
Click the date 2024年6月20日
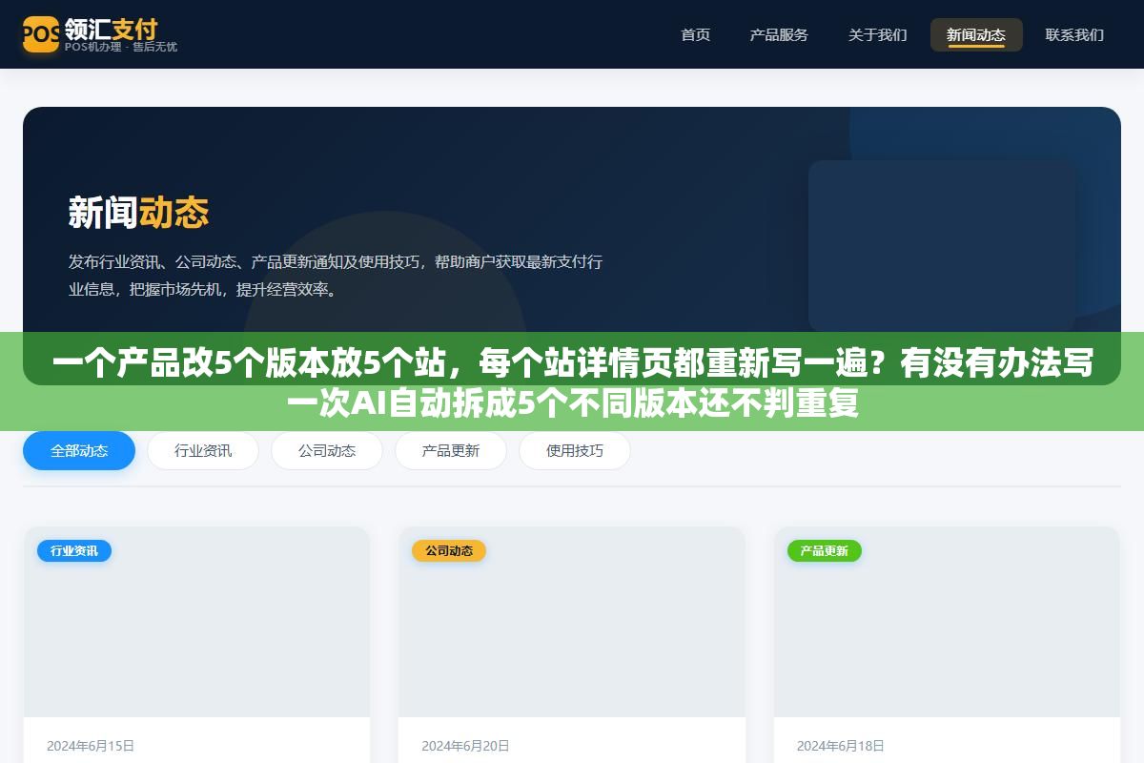(x=465, y=746)
